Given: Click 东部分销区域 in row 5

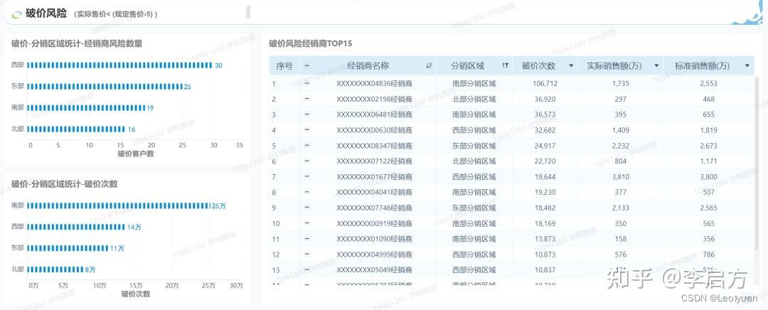Looking at the screenshot, I should click(x=474, y=146).
